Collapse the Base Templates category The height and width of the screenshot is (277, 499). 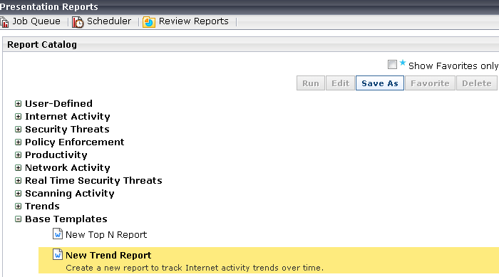18,219
